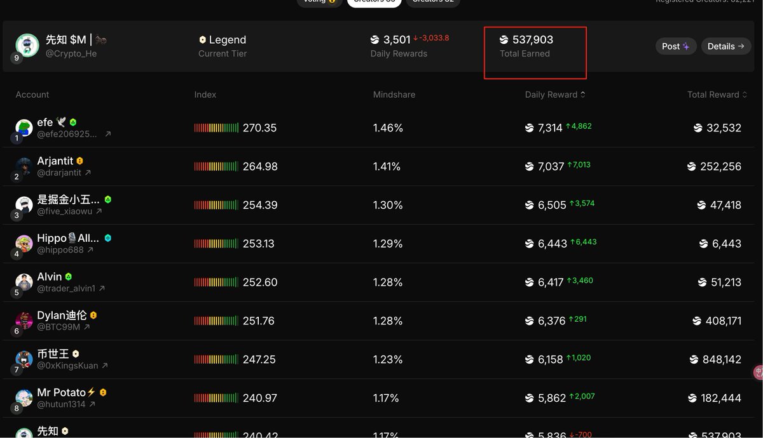Click the Post button

click(x=675, y=46)
